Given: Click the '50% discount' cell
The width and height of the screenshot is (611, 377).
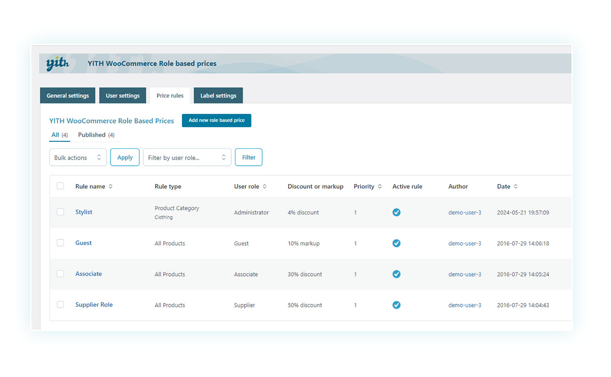Looking at the screenshot, I should pyautogui.click(x=305, y=305).
